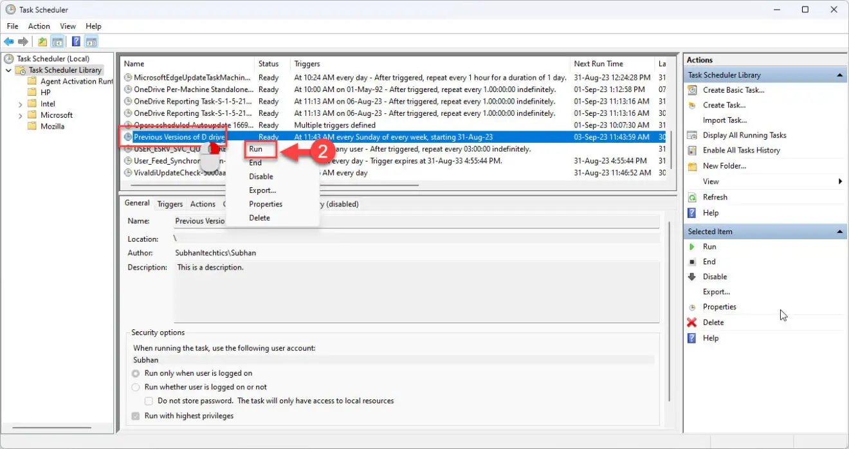849x449 pixels.
Task: Click the Create Basic Task icon
Action: 692,89
